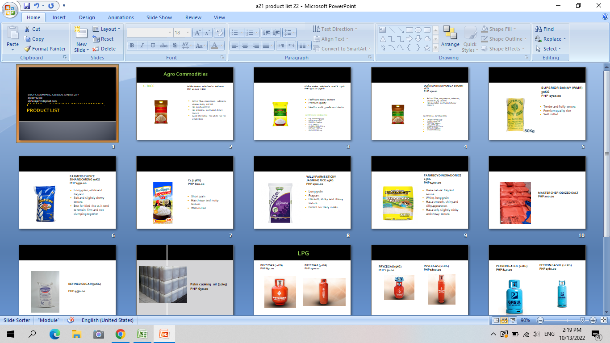
Task: Open the font name combo box
Action: (150, 33)
